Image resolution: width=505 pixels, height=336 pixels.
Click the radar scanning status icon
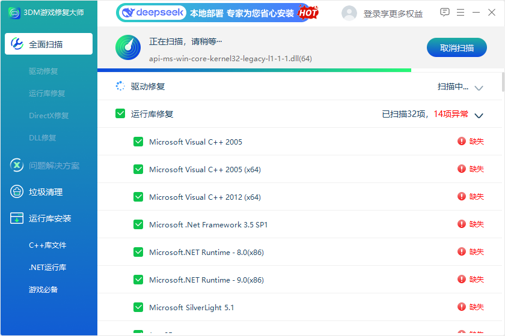point(127,47)
